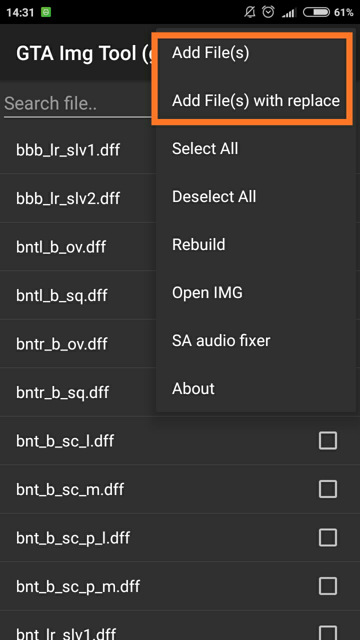Toggle checkbox for bnt_b_sc_p_m.dff
Screen dimensions: 360x640
point(328,586)
